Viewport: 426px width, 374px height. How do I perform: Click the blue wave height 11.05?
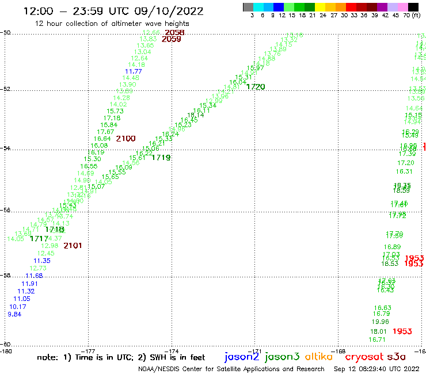pos(22,299)
